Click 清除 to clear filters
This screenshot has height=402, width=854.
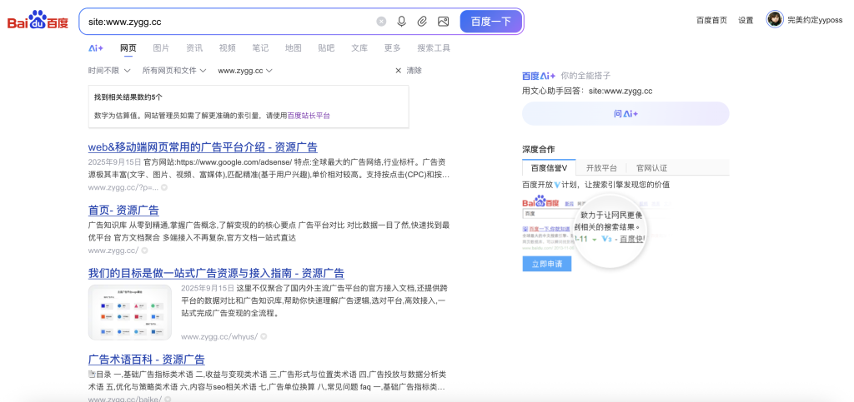tap(414, 71)
